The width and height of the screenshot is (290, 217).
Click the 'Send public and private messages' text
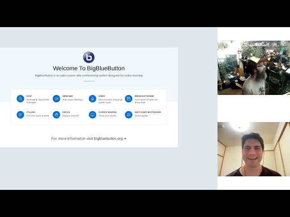point(38,101)
